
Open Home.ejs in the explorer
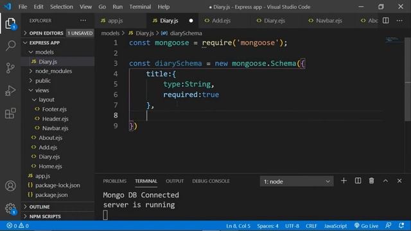58,166
